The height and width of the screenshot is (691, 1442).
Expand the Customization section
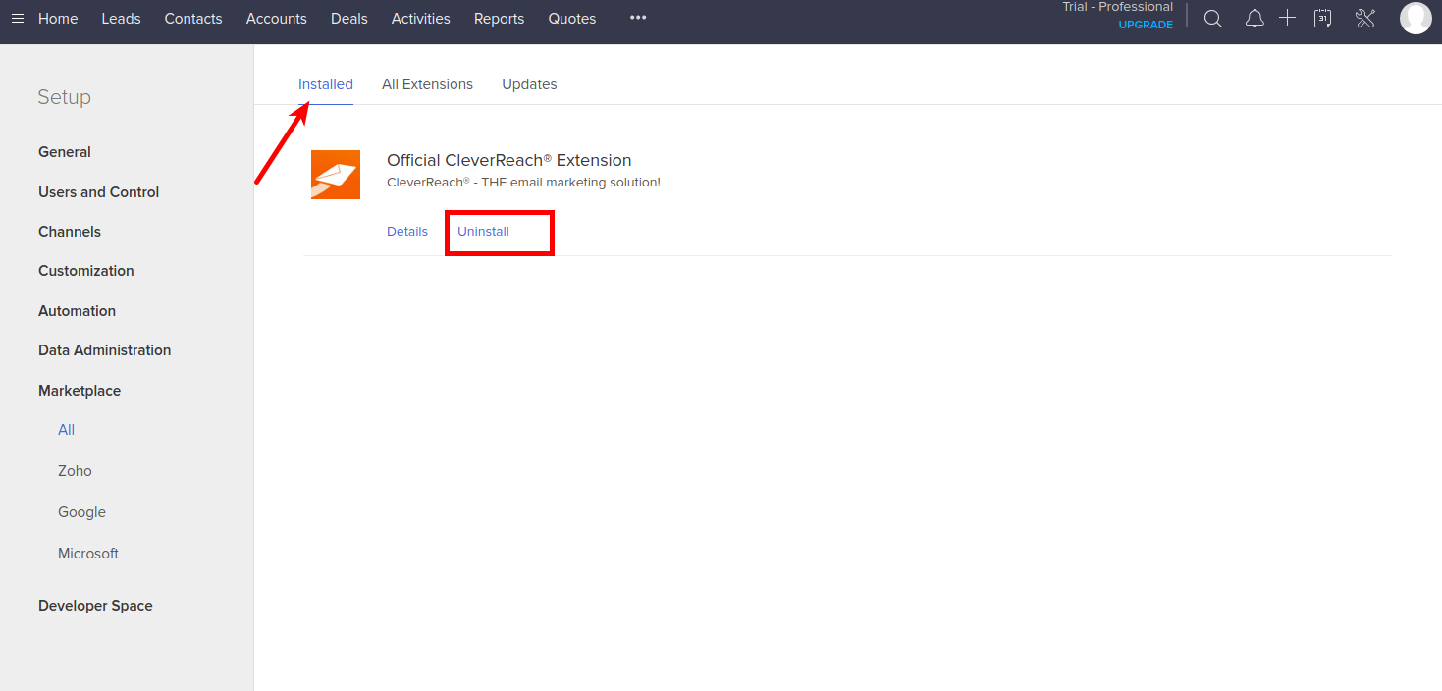[x=86, y=271]
